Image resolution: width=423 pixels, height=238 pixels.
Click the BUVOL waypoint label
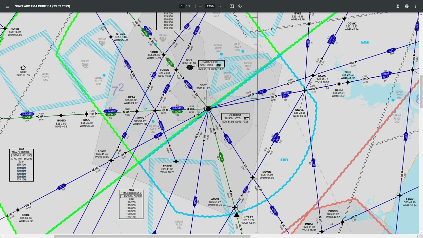pos(267,175)
